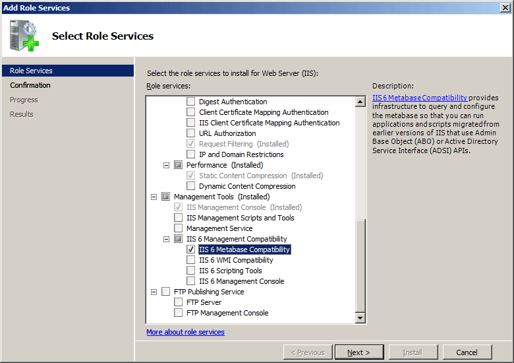Click the Next button
Viewport: 514px width, 363px height.
click(359, 352)
